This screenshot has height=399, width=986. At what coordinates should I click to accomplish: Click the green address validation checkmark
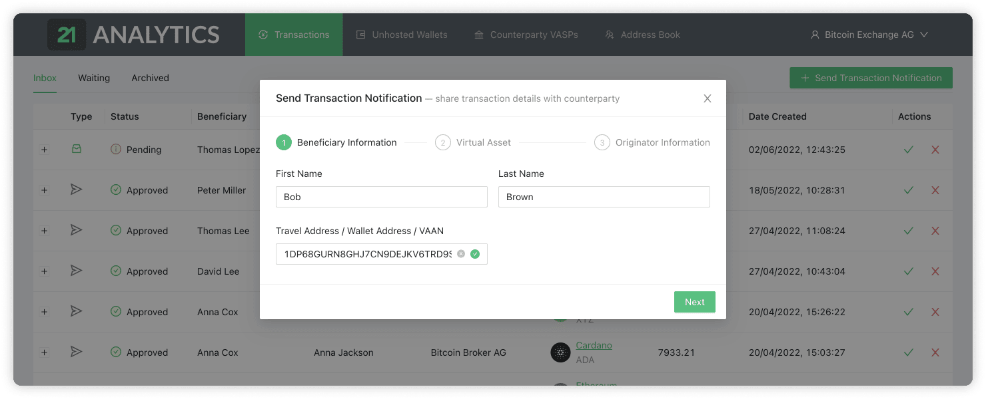pyautogui.click(x=475, y=254)
